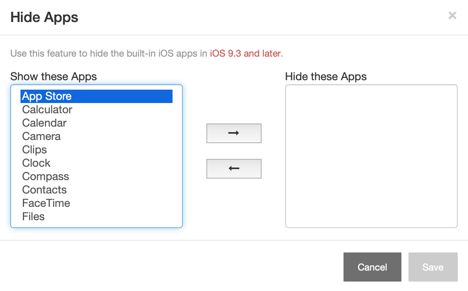Move selected app to hidden list

(x=234, y=133)
